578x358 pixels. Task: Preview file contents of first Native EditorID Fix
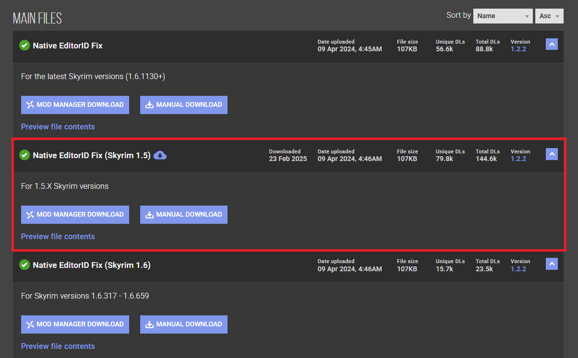pos(58,127)
